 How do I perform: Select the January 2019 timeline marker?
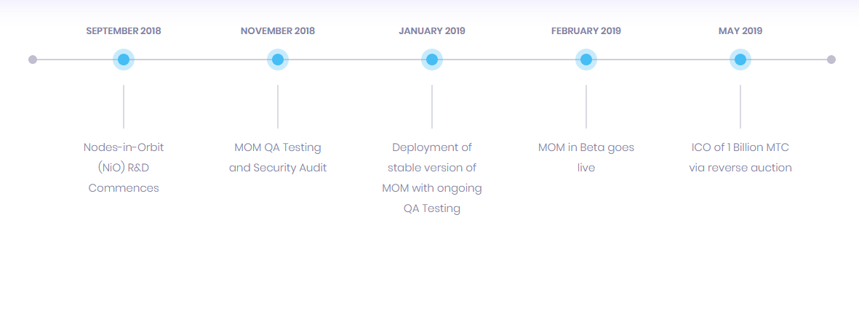[432, 60]
